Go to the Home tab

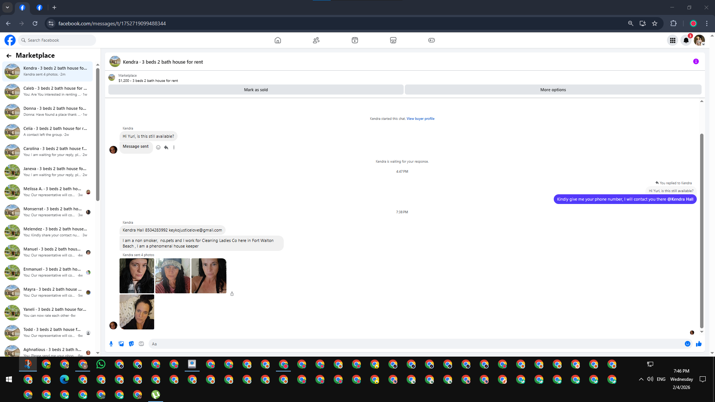(x=277, y=40)
